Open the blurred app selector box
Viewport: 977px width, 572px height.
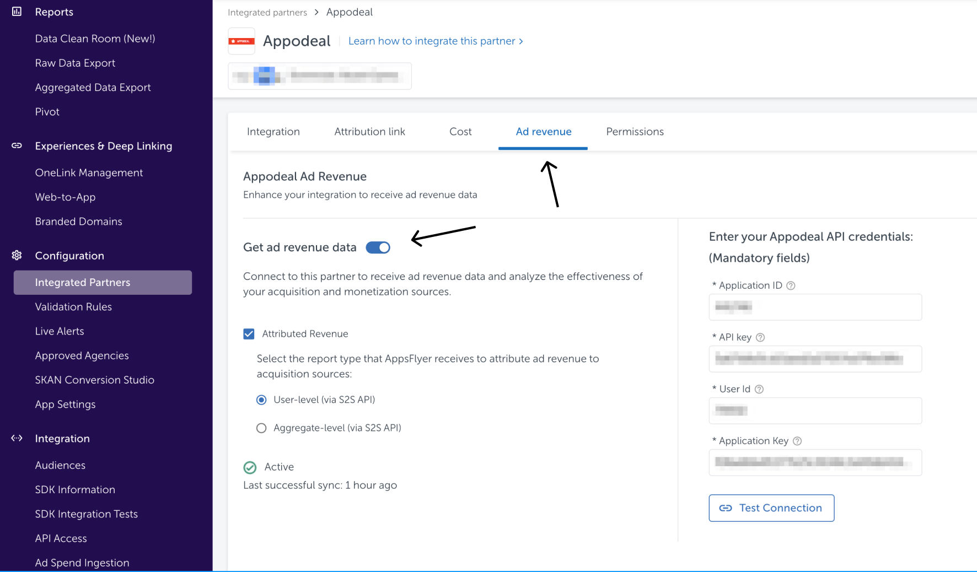click(320, 75)
